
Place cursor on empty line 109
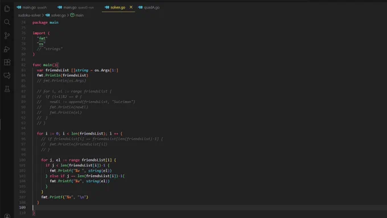point(209,208)
